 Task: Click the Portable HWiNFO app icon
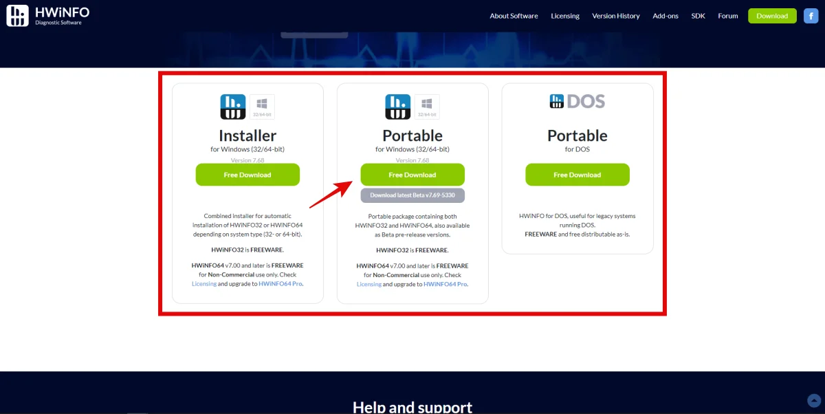[x=397, y=107]
